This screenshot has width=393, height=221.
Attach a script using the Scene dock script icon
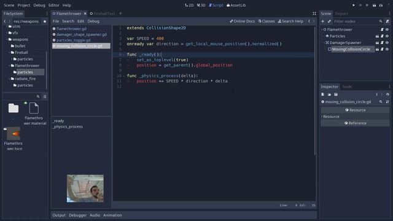[387, 21]
